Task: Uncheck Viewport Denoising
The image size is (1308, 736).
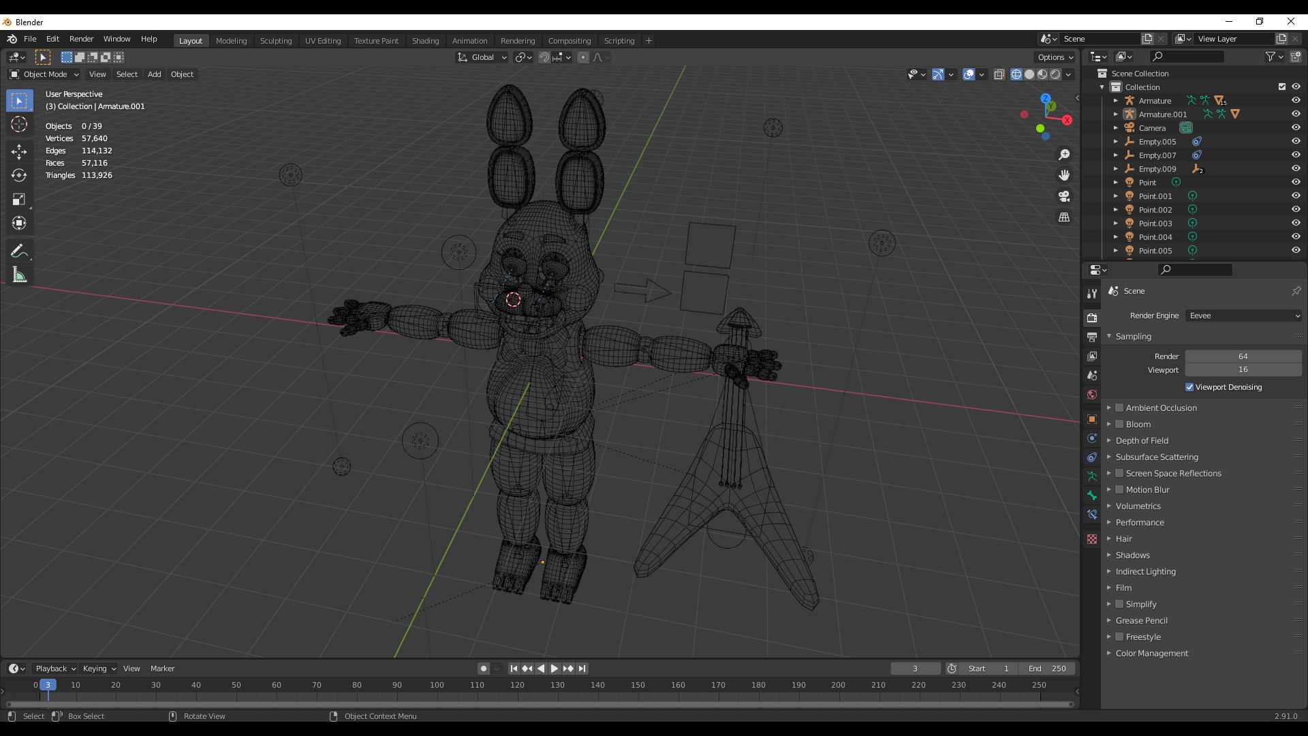Action: pos(1189,387)
